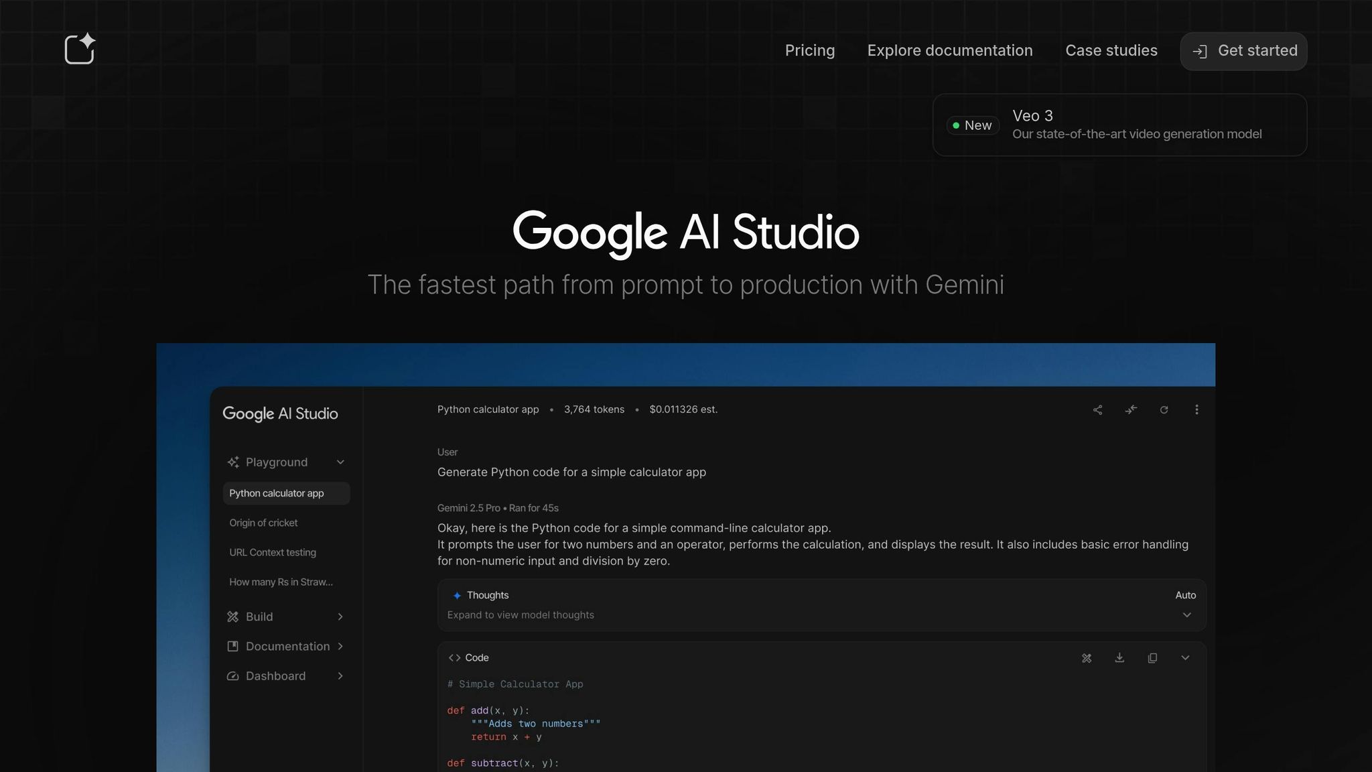Select the Share conversation icon

(1098, 409)
